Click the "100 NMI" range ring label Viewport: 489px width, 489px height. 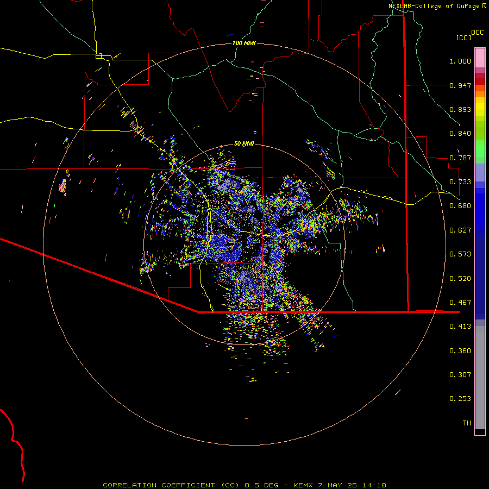tap(244, 43)
